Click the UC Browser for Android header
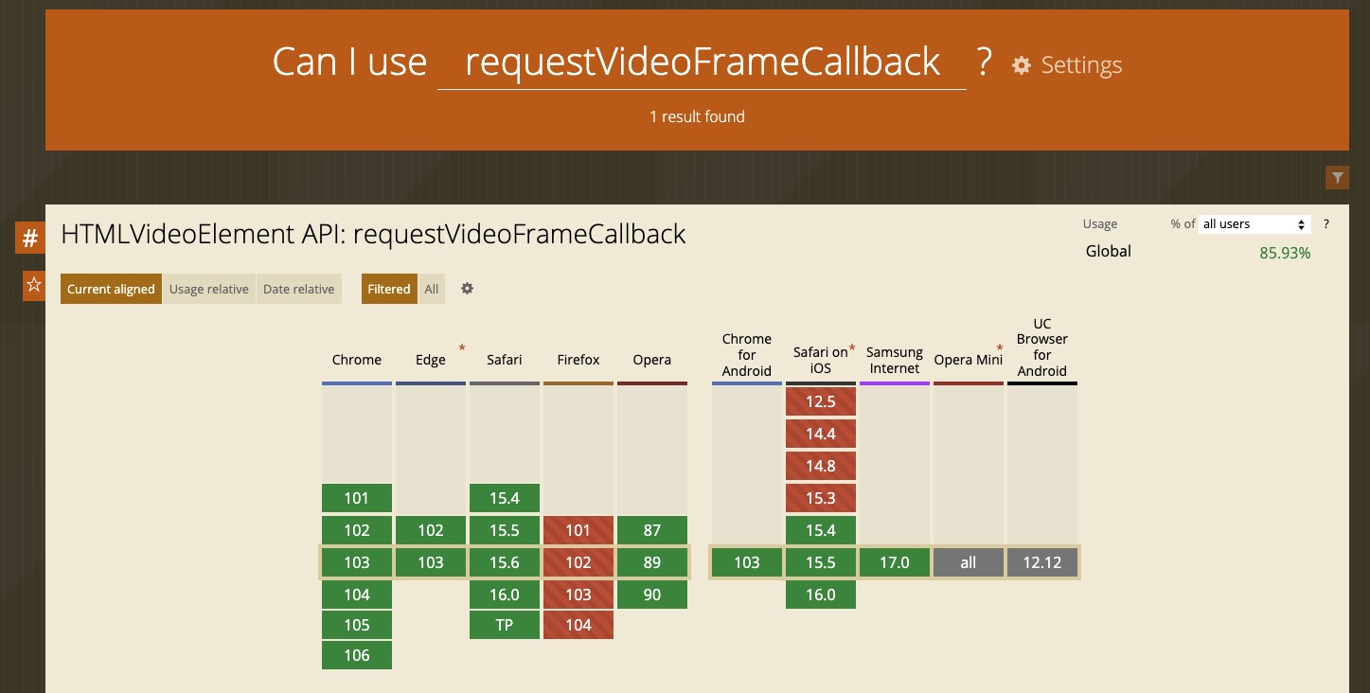The width and height of the screenshot is (1370, 693). [x=1042, y=347]
